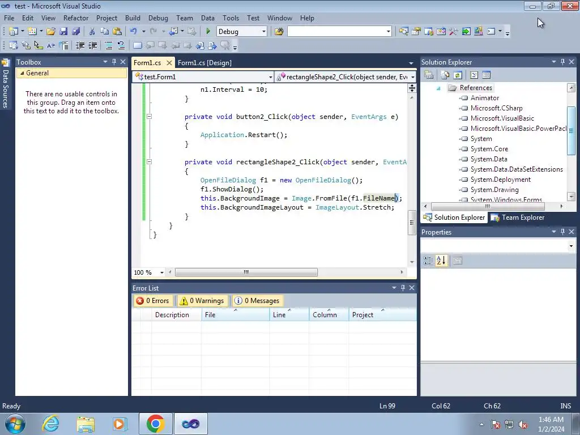The height and width of the screenshot is (435, 580).
Task: Open the Build menu
Action: 133,18
